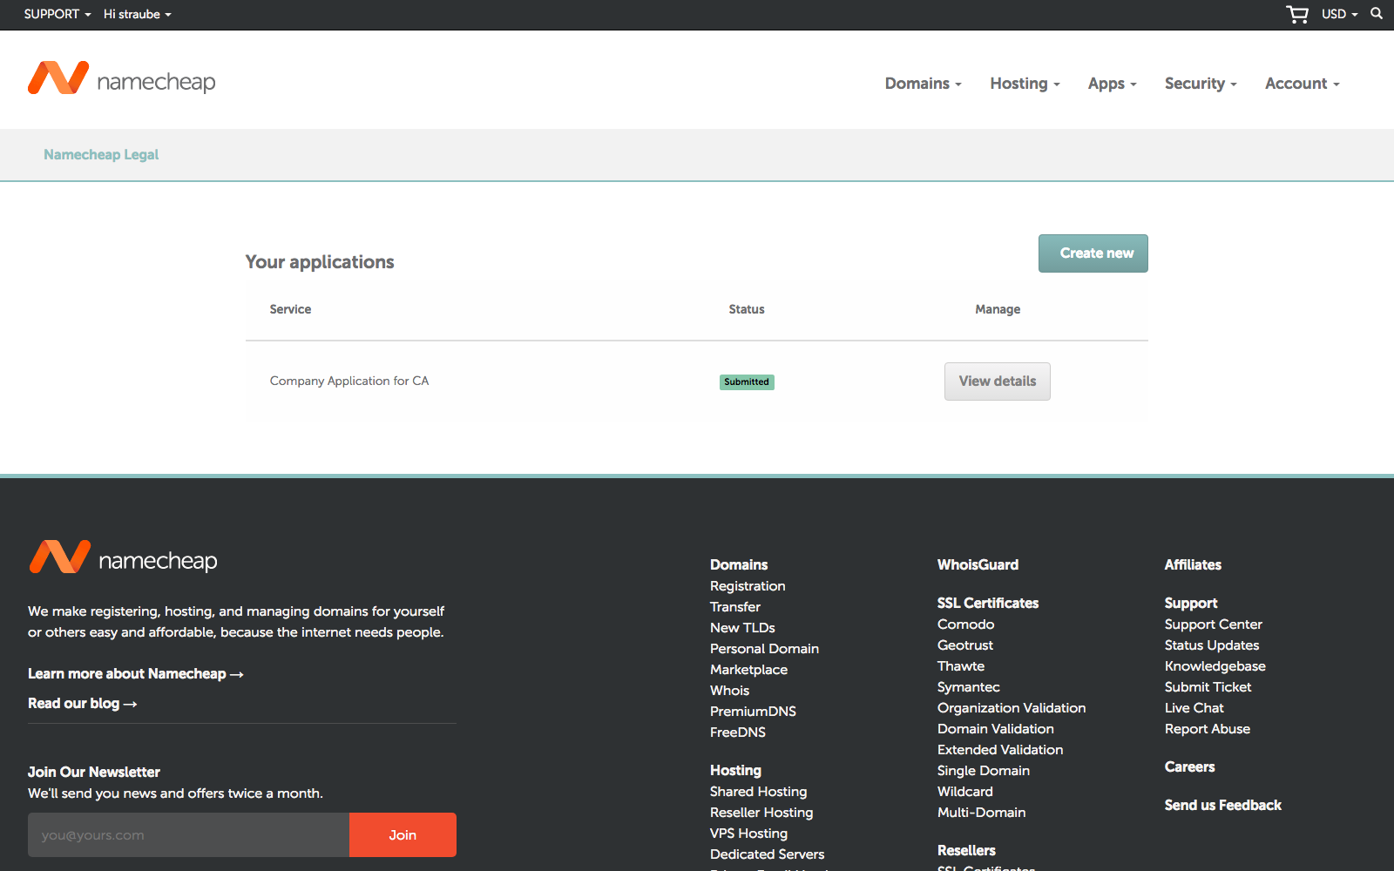This screenshot has width=1394, height=871.
Task: Open the Dedicated Servers footer link
Action: coord(767,854)
